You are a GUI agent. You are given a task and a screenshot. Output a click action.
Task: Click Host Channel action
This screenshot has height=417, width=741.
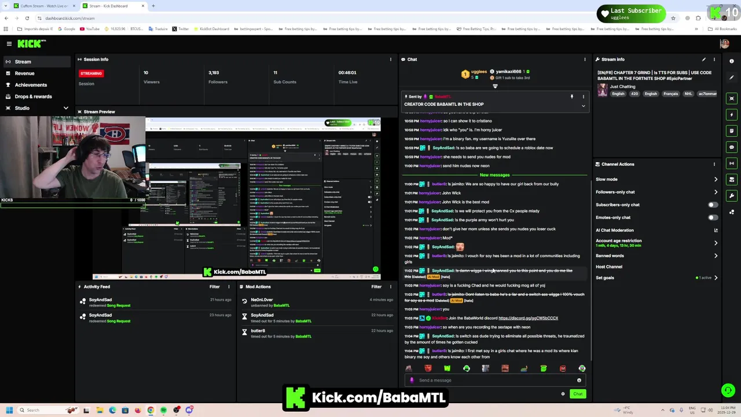pos(609,266)
